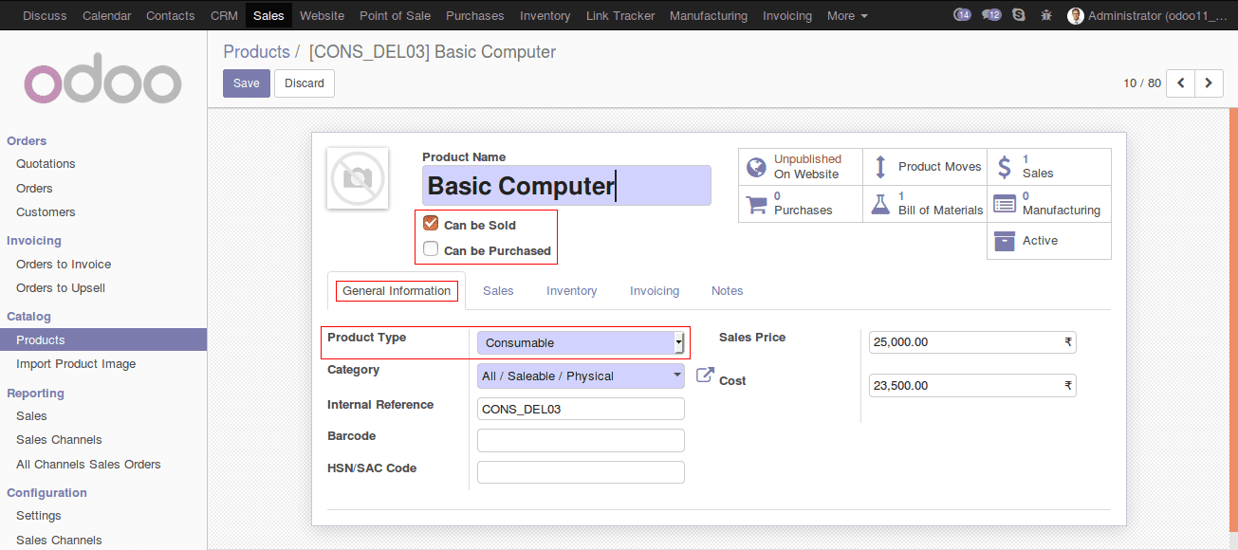Open the Point of Sale menu

395,15
